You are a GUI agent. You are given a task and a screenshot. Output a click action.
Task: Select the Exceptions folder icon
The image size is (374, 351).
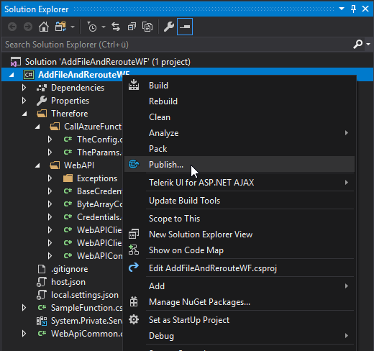pos(68,178)
